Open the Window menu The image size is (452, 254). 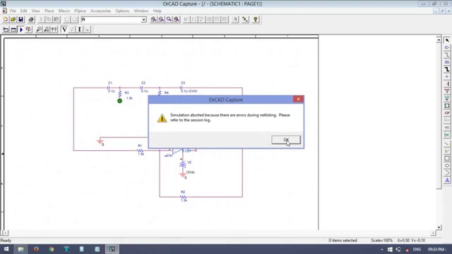(x=141, y=11)
